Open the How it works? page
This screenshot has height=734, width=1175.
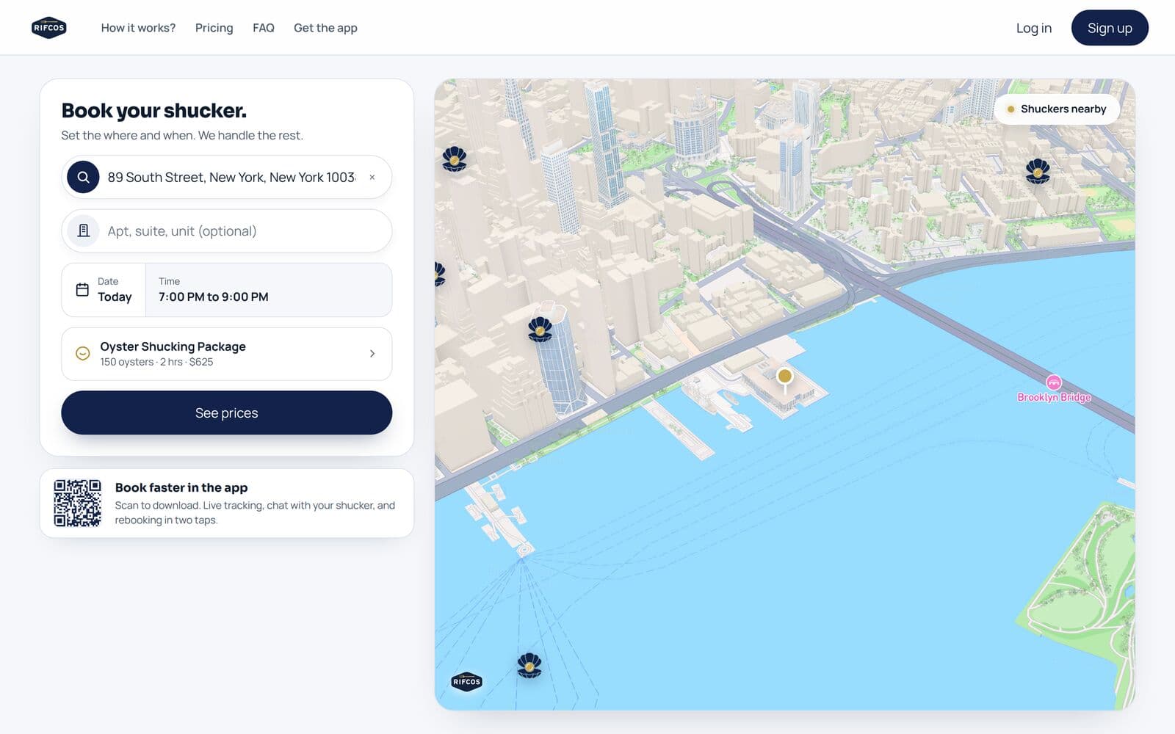click(x=138, y=28)
